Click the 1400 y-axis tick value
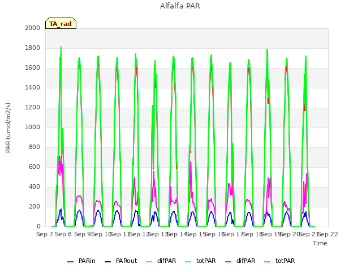This screenshot has height=272, width=362. (x=33, y=87)
